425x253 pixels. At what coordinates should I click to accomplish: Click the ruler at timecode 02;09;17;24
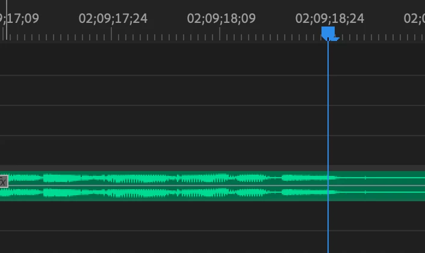[111, 34]
